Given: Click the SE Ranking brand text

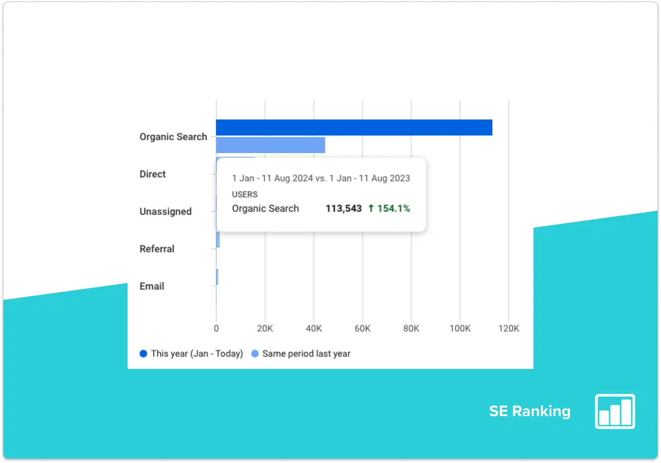Looking at the screenshot, I should pyautogui.click(x=529, y=411).
